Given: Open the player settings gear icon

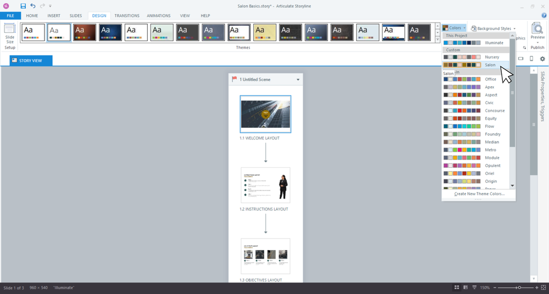Looking at the screenshot, I should [x=542, y=59].
